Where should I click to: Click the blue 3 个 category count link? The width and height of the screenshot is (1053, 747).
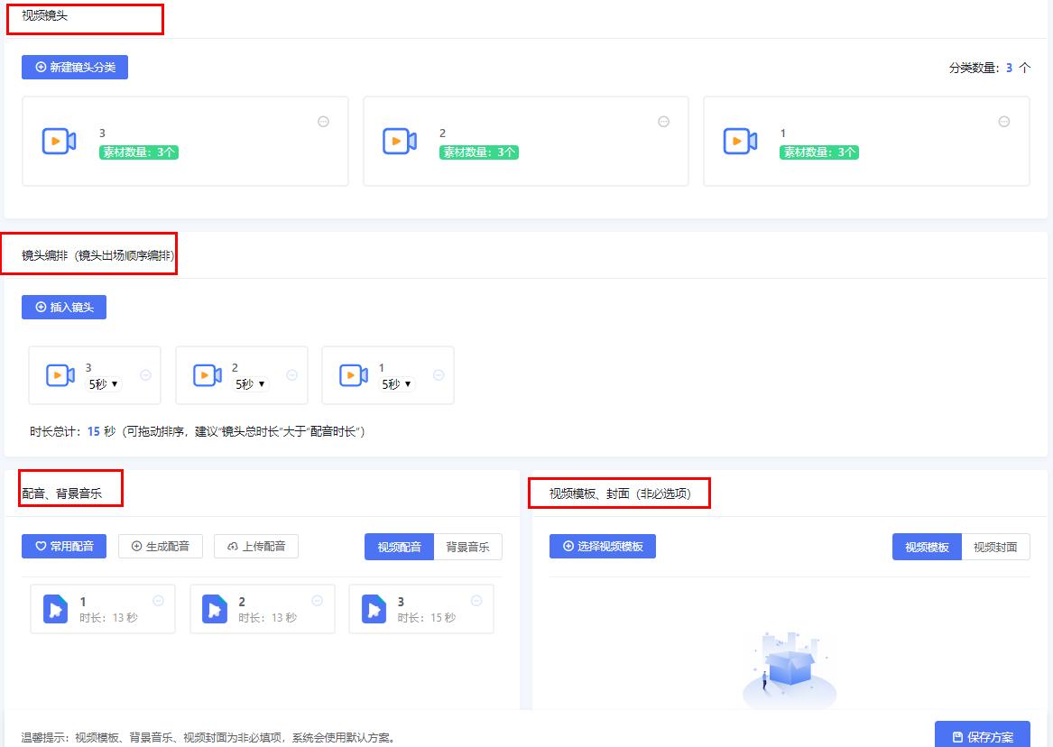1008,67
